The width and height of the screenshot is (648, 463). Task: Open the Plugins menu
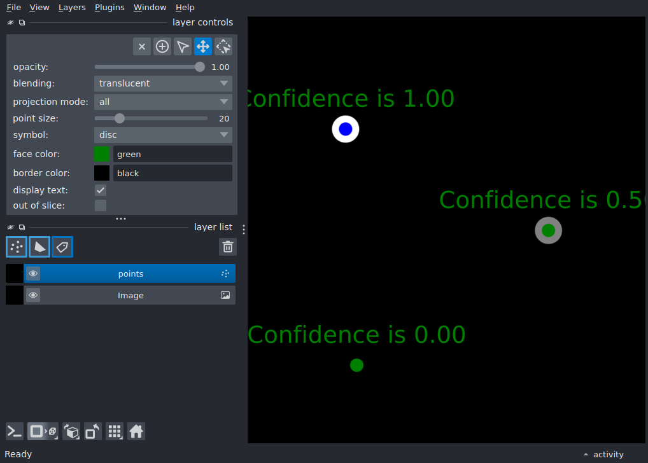tap(109, 8)
